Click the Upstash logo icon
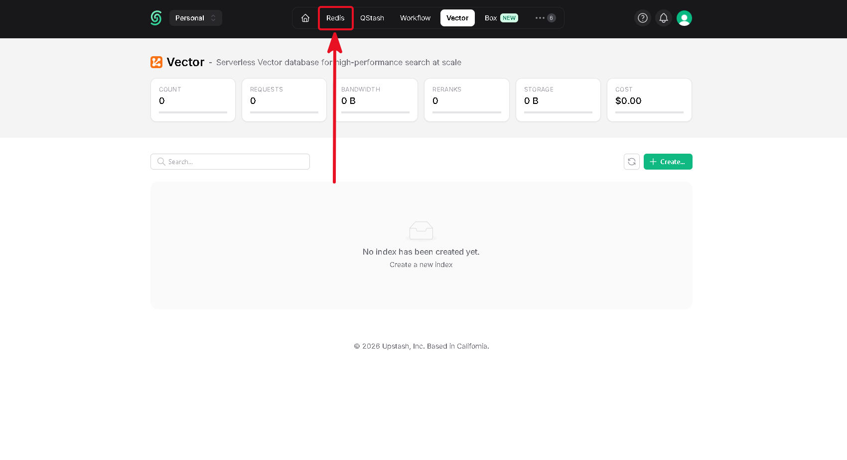Image resolution: width=847 pixels, height=460 pixels. (x=156, y=18)
